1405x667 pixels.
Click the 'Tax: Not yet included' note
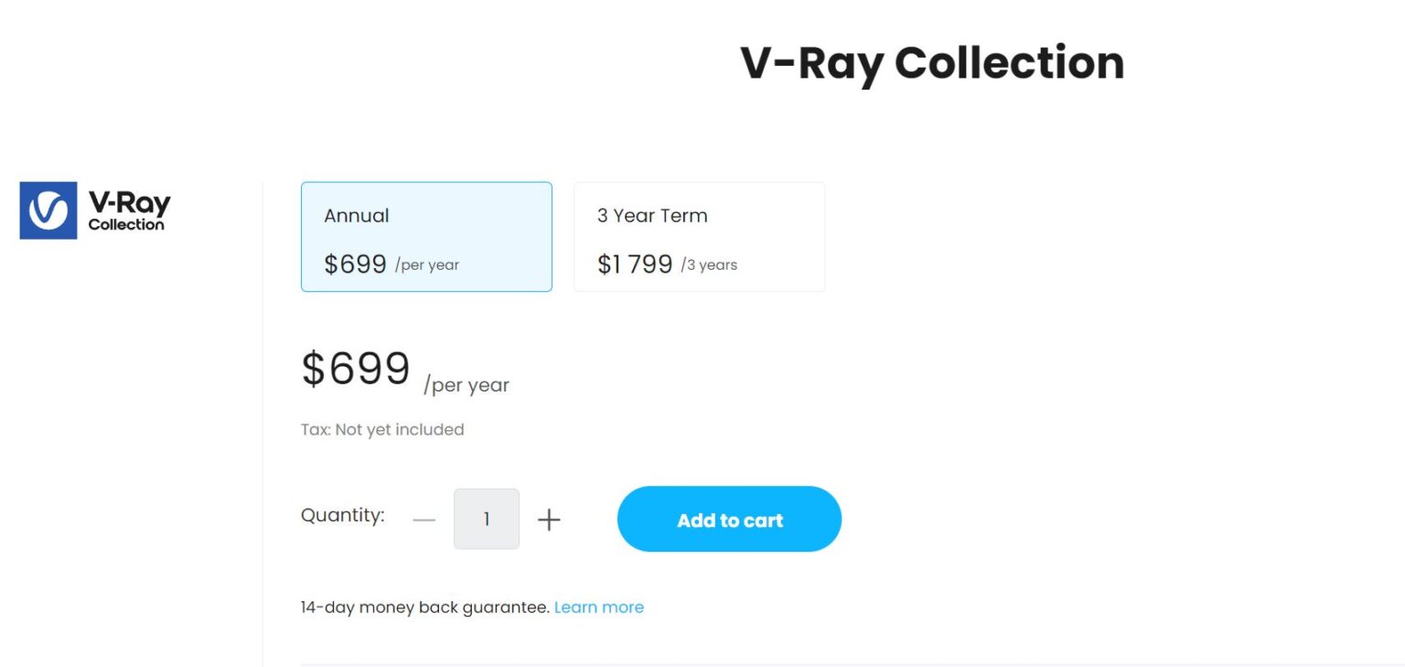point(382,430)
